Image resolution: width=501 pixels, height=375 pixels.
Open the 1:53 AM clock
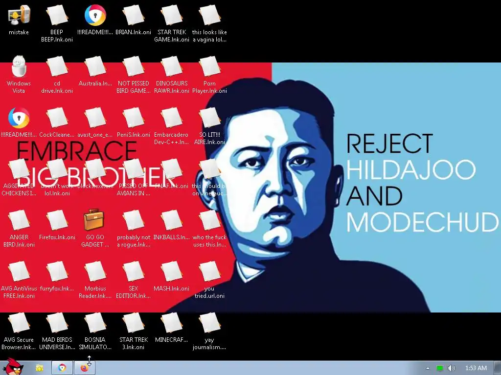coord(476,368)
